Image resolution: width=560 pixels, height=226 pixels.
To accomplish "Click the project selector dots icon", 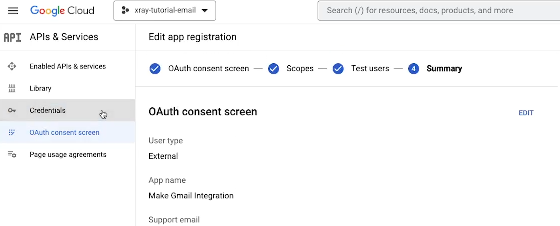I will [x=125, y=10].
